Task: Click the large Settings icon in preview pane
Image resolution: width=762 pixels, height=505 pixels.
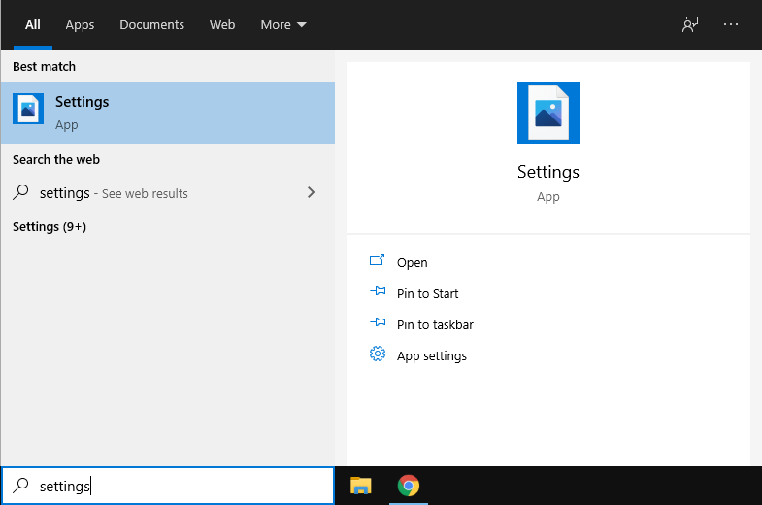Action: click(548, 113)
